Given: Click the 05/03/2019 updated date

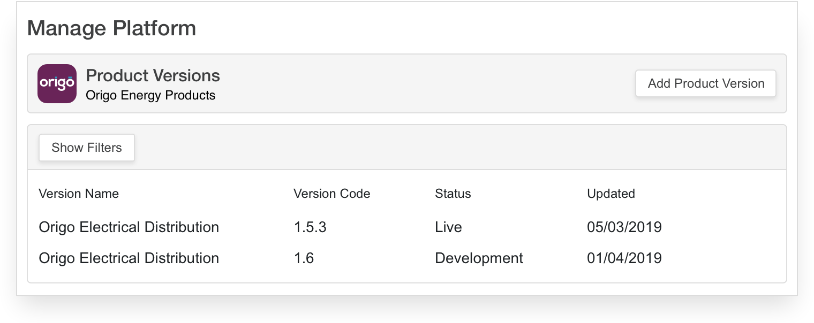Looking at the screenshot, I should (624, 227).
